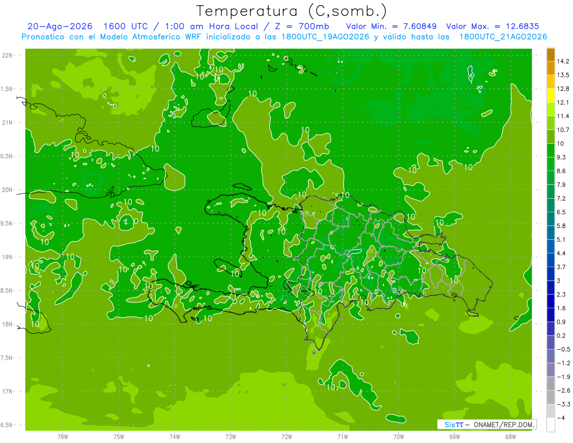Click the '11.4' color scale value
The width and height of the screenshot is (573, 443).
563,116
